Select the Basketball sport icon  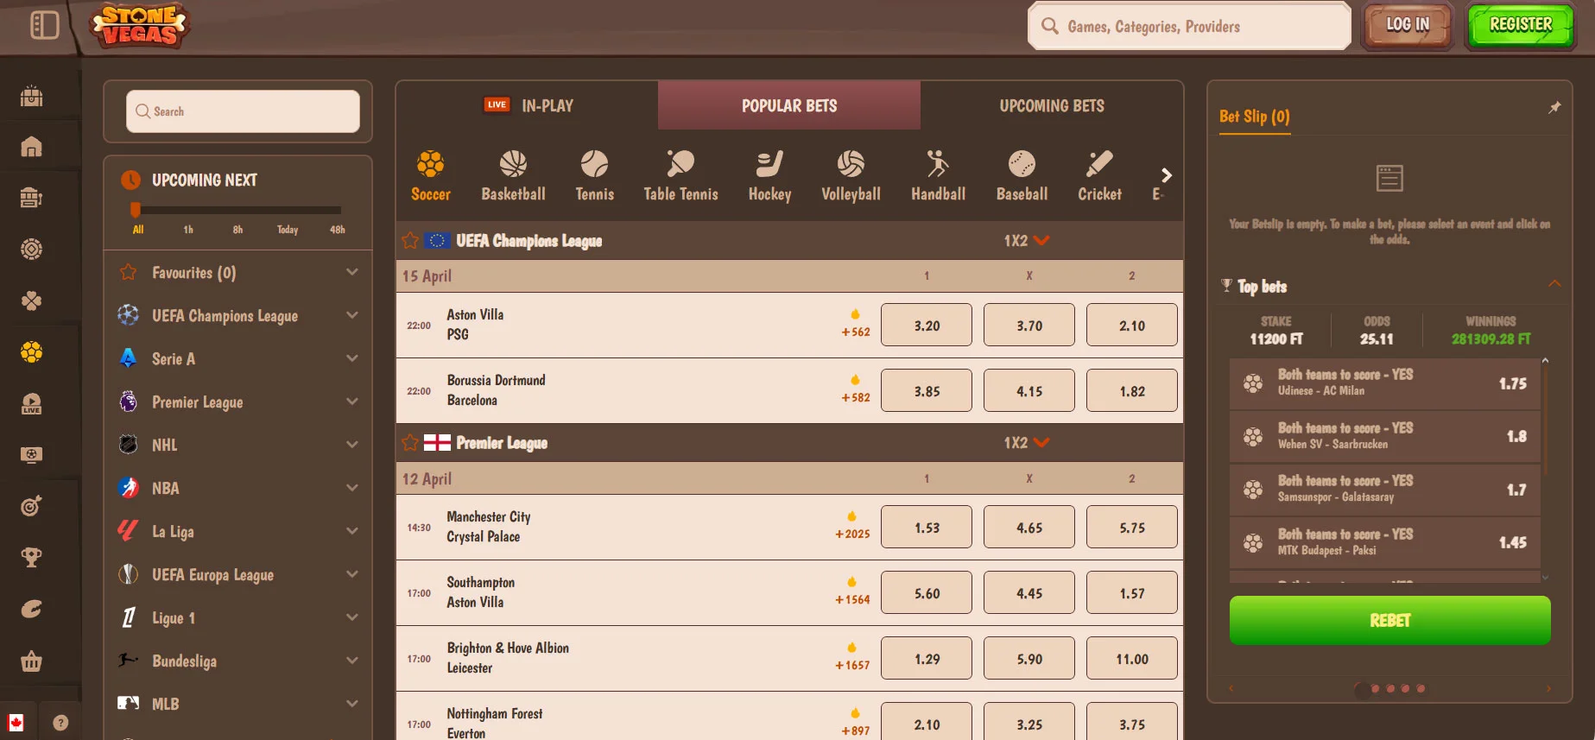point(513,176)
